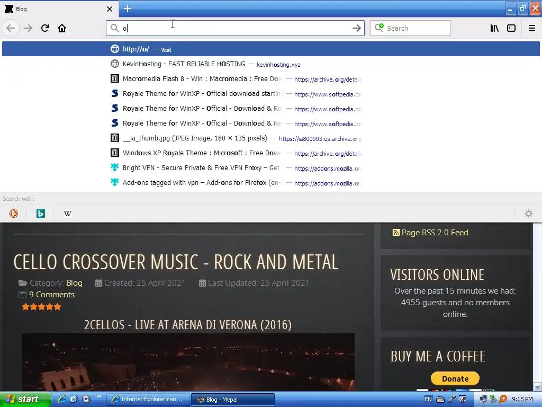The height and width of the screenshot is (407, 542).
Task: Reload the current page
Action: click(45, 28)
